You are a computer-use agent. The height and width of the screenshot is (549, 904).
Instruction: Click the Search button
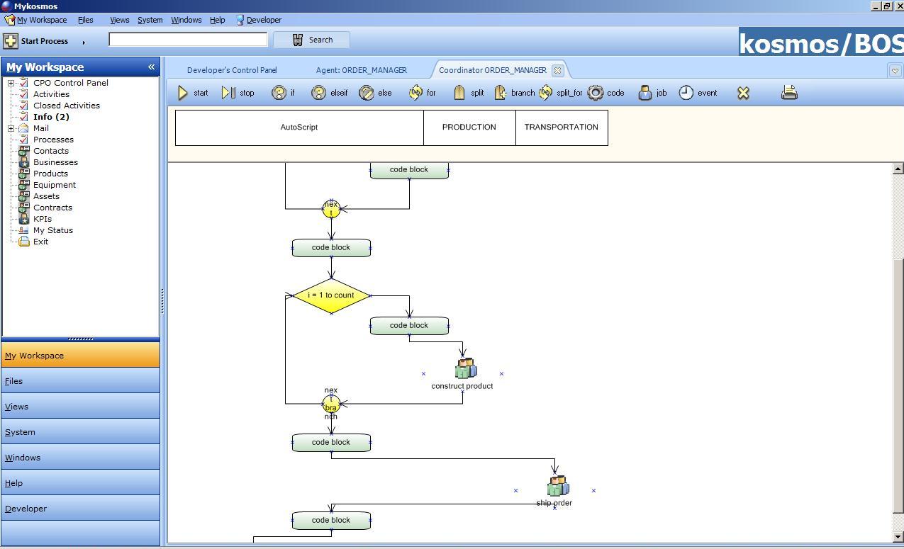(x=311, y=40)
